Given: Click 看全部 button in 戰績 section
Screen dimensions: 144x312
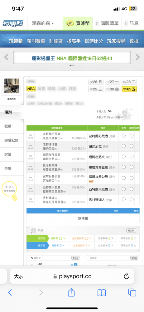Looking at the screenshot, I should click(x=131, y=231).
